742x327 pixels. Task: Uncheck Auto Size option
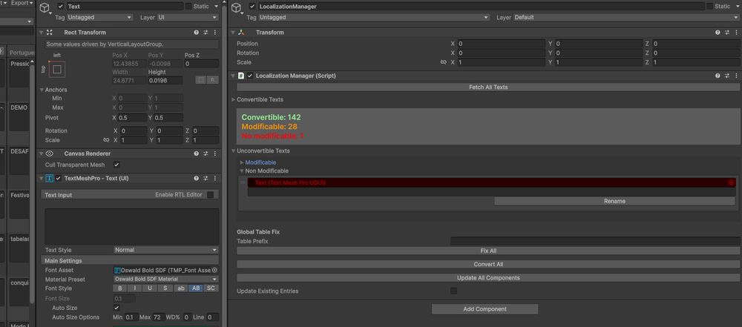pos(116,308)
